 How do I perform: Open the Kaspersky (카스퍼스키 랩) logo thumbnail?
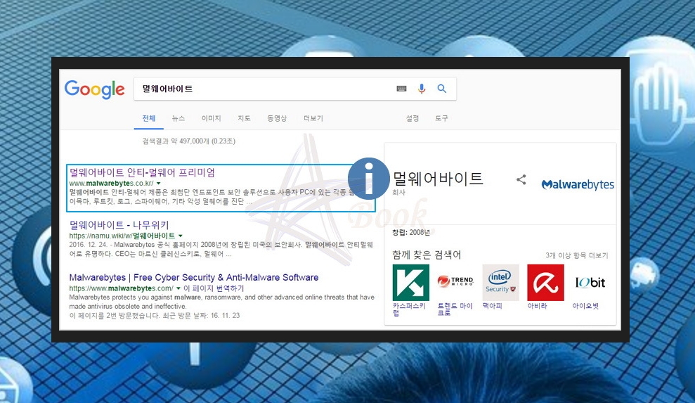tap(411, 283)
